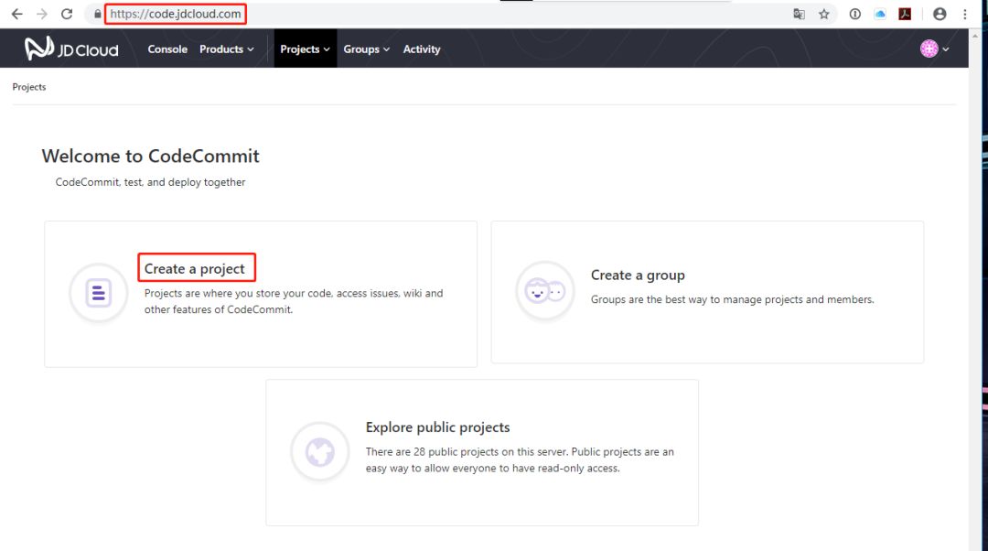Image resolution: width=988 pixels, height=551 pixels.
Task: Open the Console link
Action: pyautogui.click(x=167, y=49)
